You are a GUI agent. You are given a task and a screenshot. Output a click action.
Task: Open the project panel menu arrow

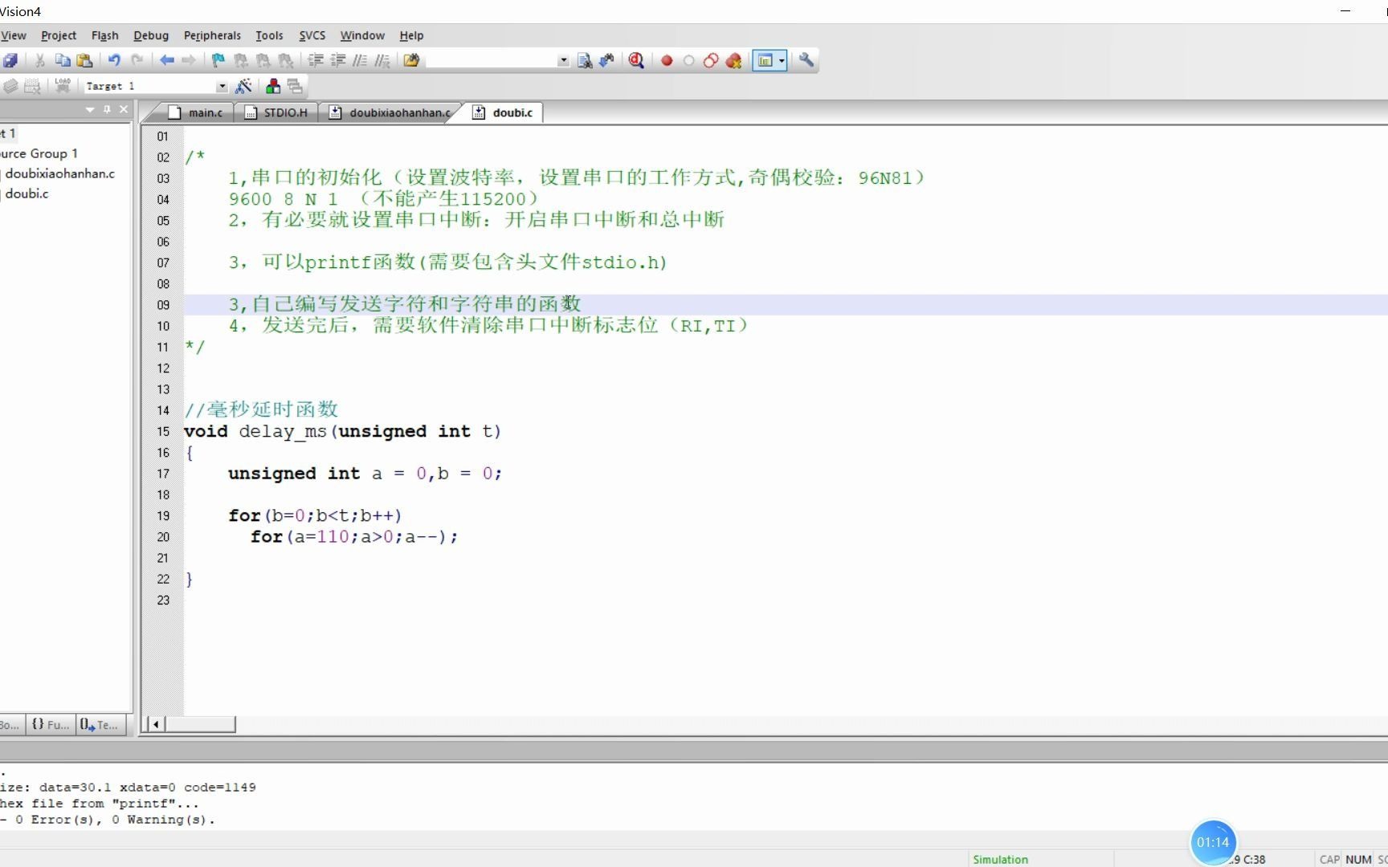pyautogui.click(x=90, y=109)
